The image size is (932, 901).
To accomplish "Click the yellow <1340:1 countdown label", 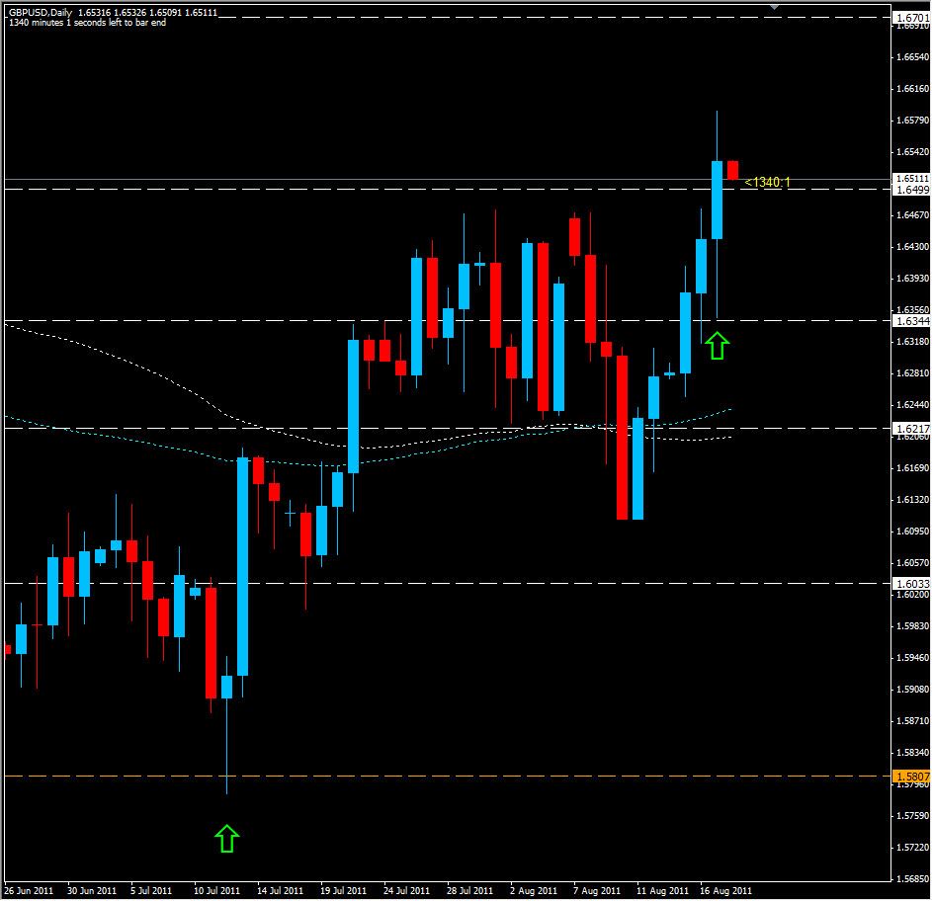I will pyautogui.click(x=766, y=181).
